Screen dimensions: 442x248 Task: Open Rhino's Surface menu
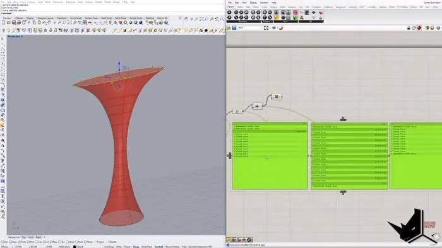click(x=32, y=2)
